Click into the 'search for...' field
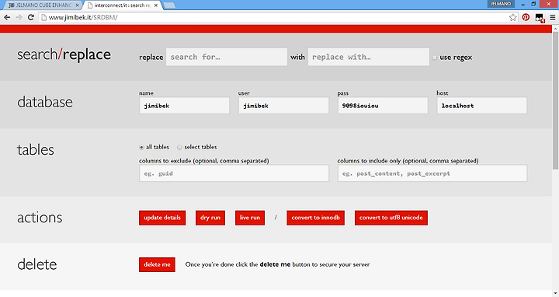559x297 pixels. point(227,57)
